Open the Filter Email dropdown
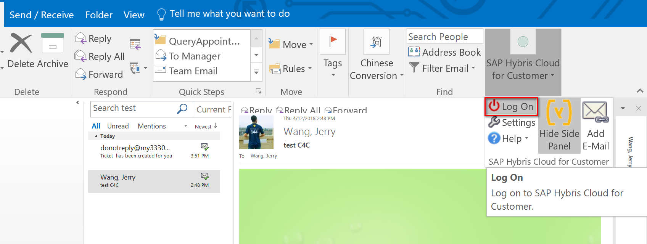Image resolution: width=647 pixels, height=244 pixels. click(x=442, y=68)
